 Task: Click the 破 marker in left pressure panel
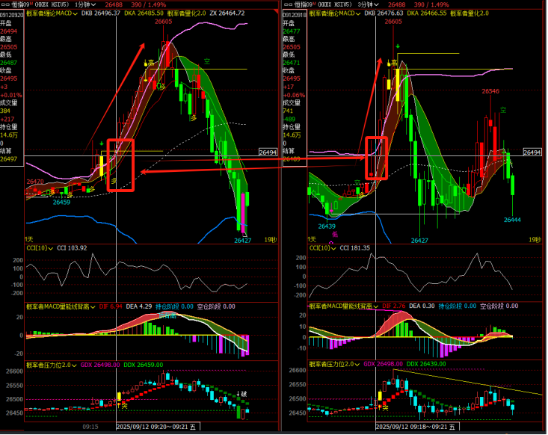(x=243, y=394)
